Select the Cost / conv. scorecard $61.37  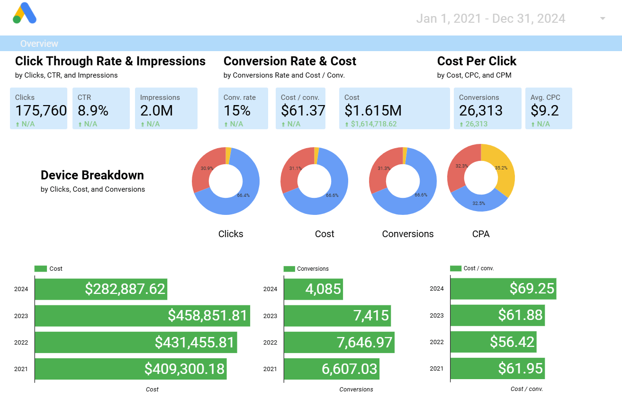(x=300, y=108)
